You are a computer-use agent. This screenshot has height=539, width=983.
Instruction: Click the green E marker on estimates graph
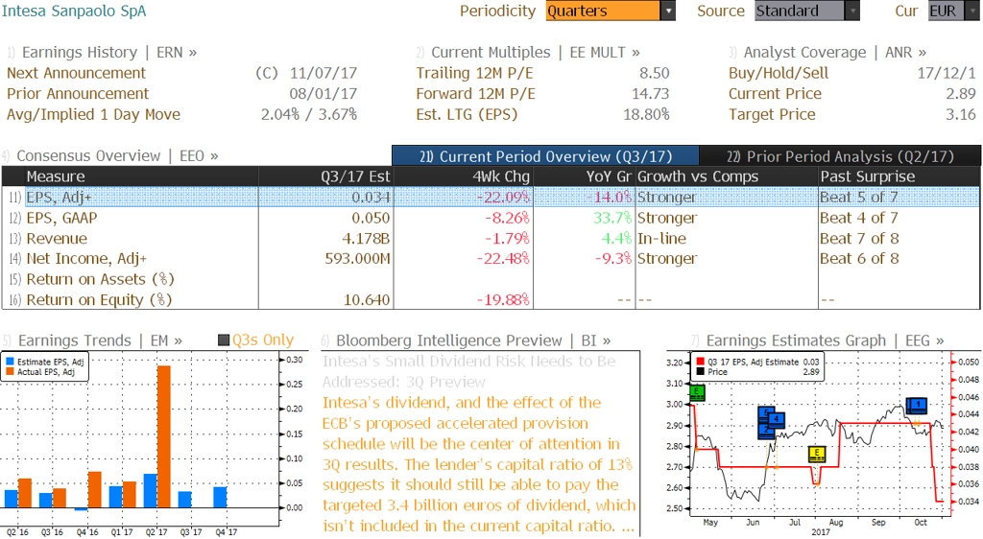(697, 392)
